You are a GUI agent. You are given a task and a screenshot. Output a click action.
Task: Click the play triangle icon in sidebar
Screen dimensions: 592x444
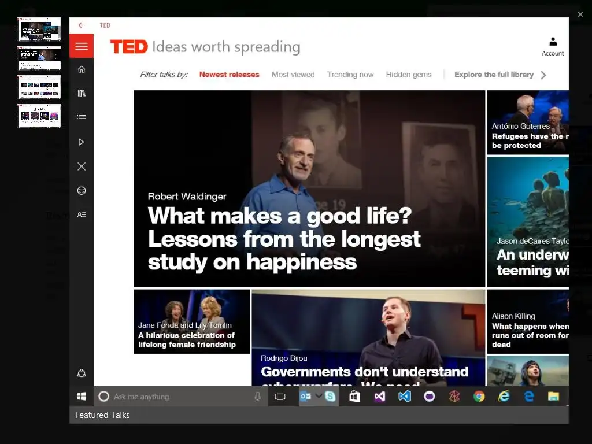tap(81, 142)
